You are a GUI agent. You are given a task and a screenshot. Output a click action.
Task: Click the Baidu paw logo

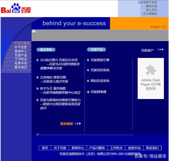[16, 8]
